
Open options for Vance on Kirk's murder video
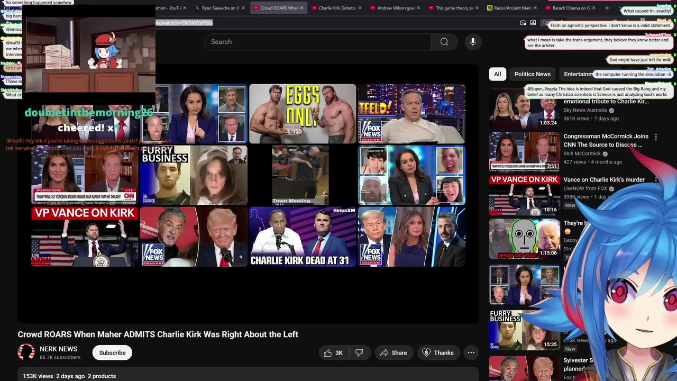656,180
